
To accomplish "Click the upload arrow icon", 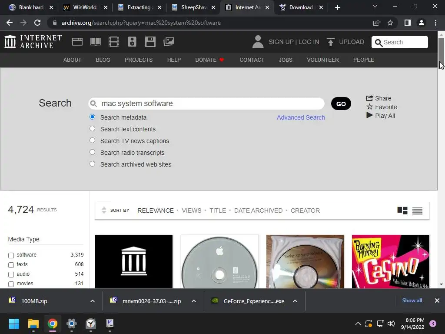I will pyautogui.click(x=330, y=42).
